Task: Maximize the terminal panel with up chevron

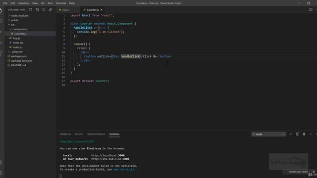Action: 311,134
